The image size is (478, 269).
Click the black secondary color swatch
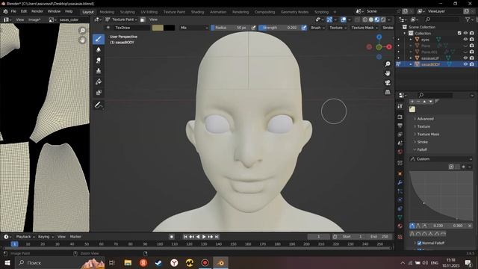[x=170, y=28]
